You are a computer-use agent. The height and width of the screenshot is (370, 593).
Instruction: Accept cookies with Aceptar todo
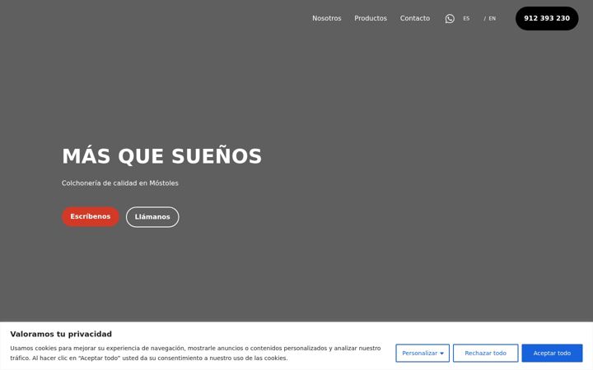click(x=552, y=353)
